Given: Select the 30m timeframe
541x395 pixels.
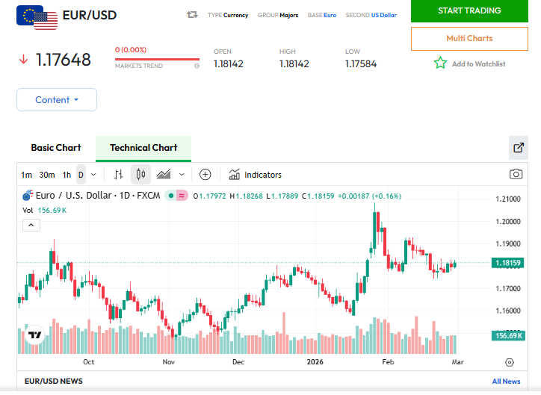Looking at the screenshot, I should click(x=47, y=175).
